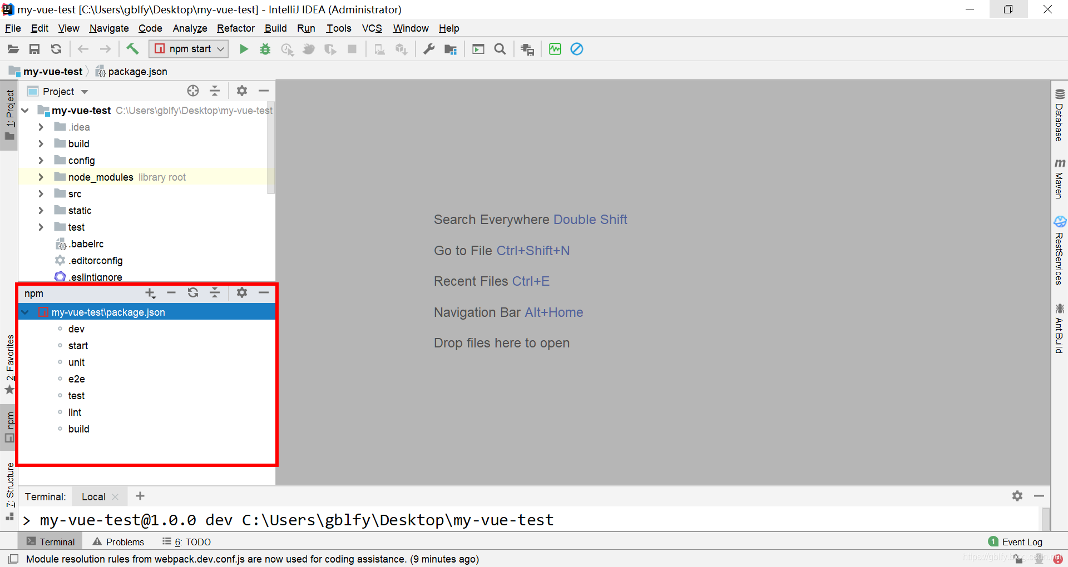This screenshot has width=1068, height=567.
Task: Toggle the Ant Build side panel
Action: (x=1060, y=328)
